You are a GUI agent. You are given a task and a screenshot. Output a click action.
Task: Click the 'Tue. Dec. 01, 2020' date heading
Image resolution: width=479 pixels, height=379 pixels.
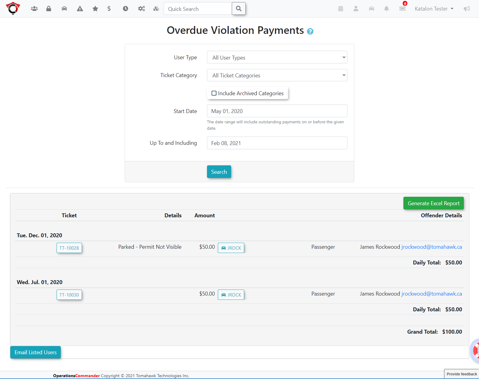(x=39, y=235)
